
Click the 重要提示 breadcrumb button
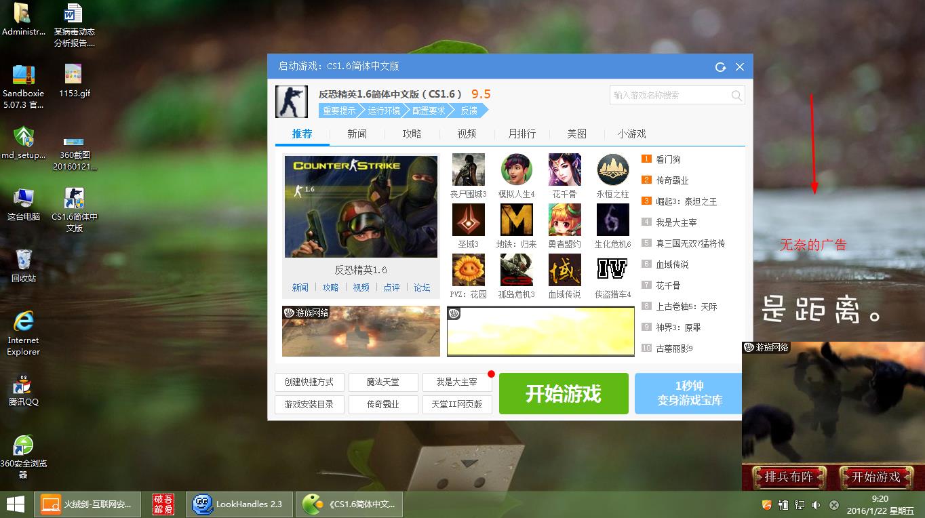(340, 111)
